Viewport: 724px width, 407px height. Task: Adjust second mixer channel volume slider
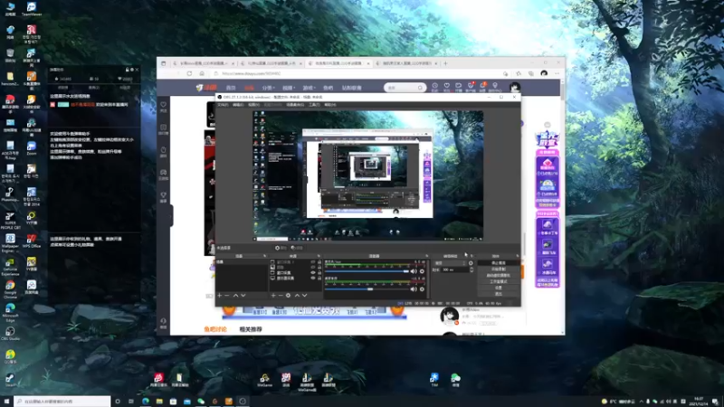(x=368, y=289)
